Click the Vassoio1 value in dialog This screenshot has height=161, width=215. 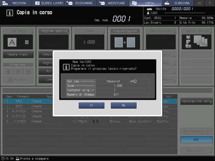(113, 81)
